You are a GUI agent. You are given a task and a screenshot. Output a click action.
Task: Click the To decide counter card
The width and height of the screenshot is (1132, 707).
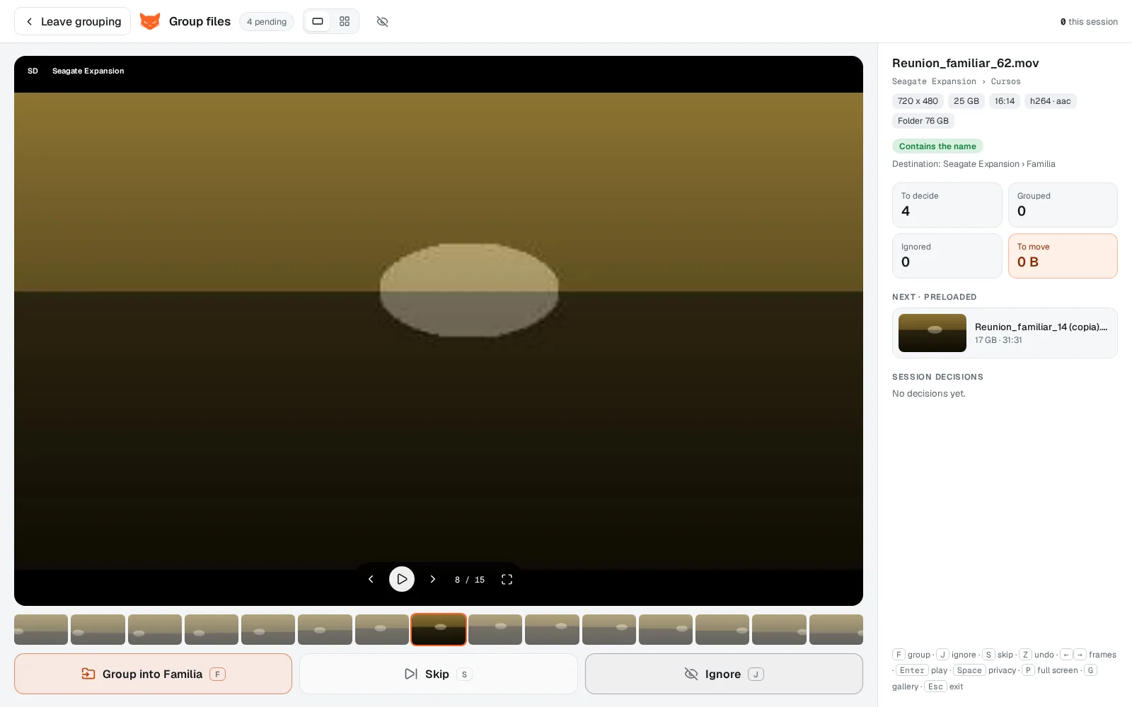(947, 205)
